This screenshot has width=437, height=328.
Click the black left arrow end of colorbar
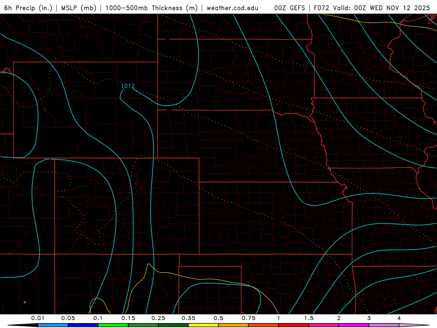pyautogui.click(x=23, y=325)
